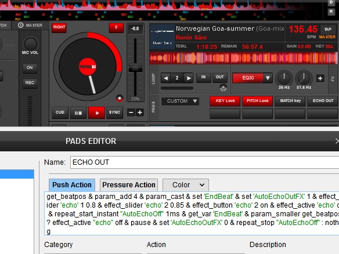Click the VirtualDJ jog wheel center
Screen dimensions: 339x254
88,67
